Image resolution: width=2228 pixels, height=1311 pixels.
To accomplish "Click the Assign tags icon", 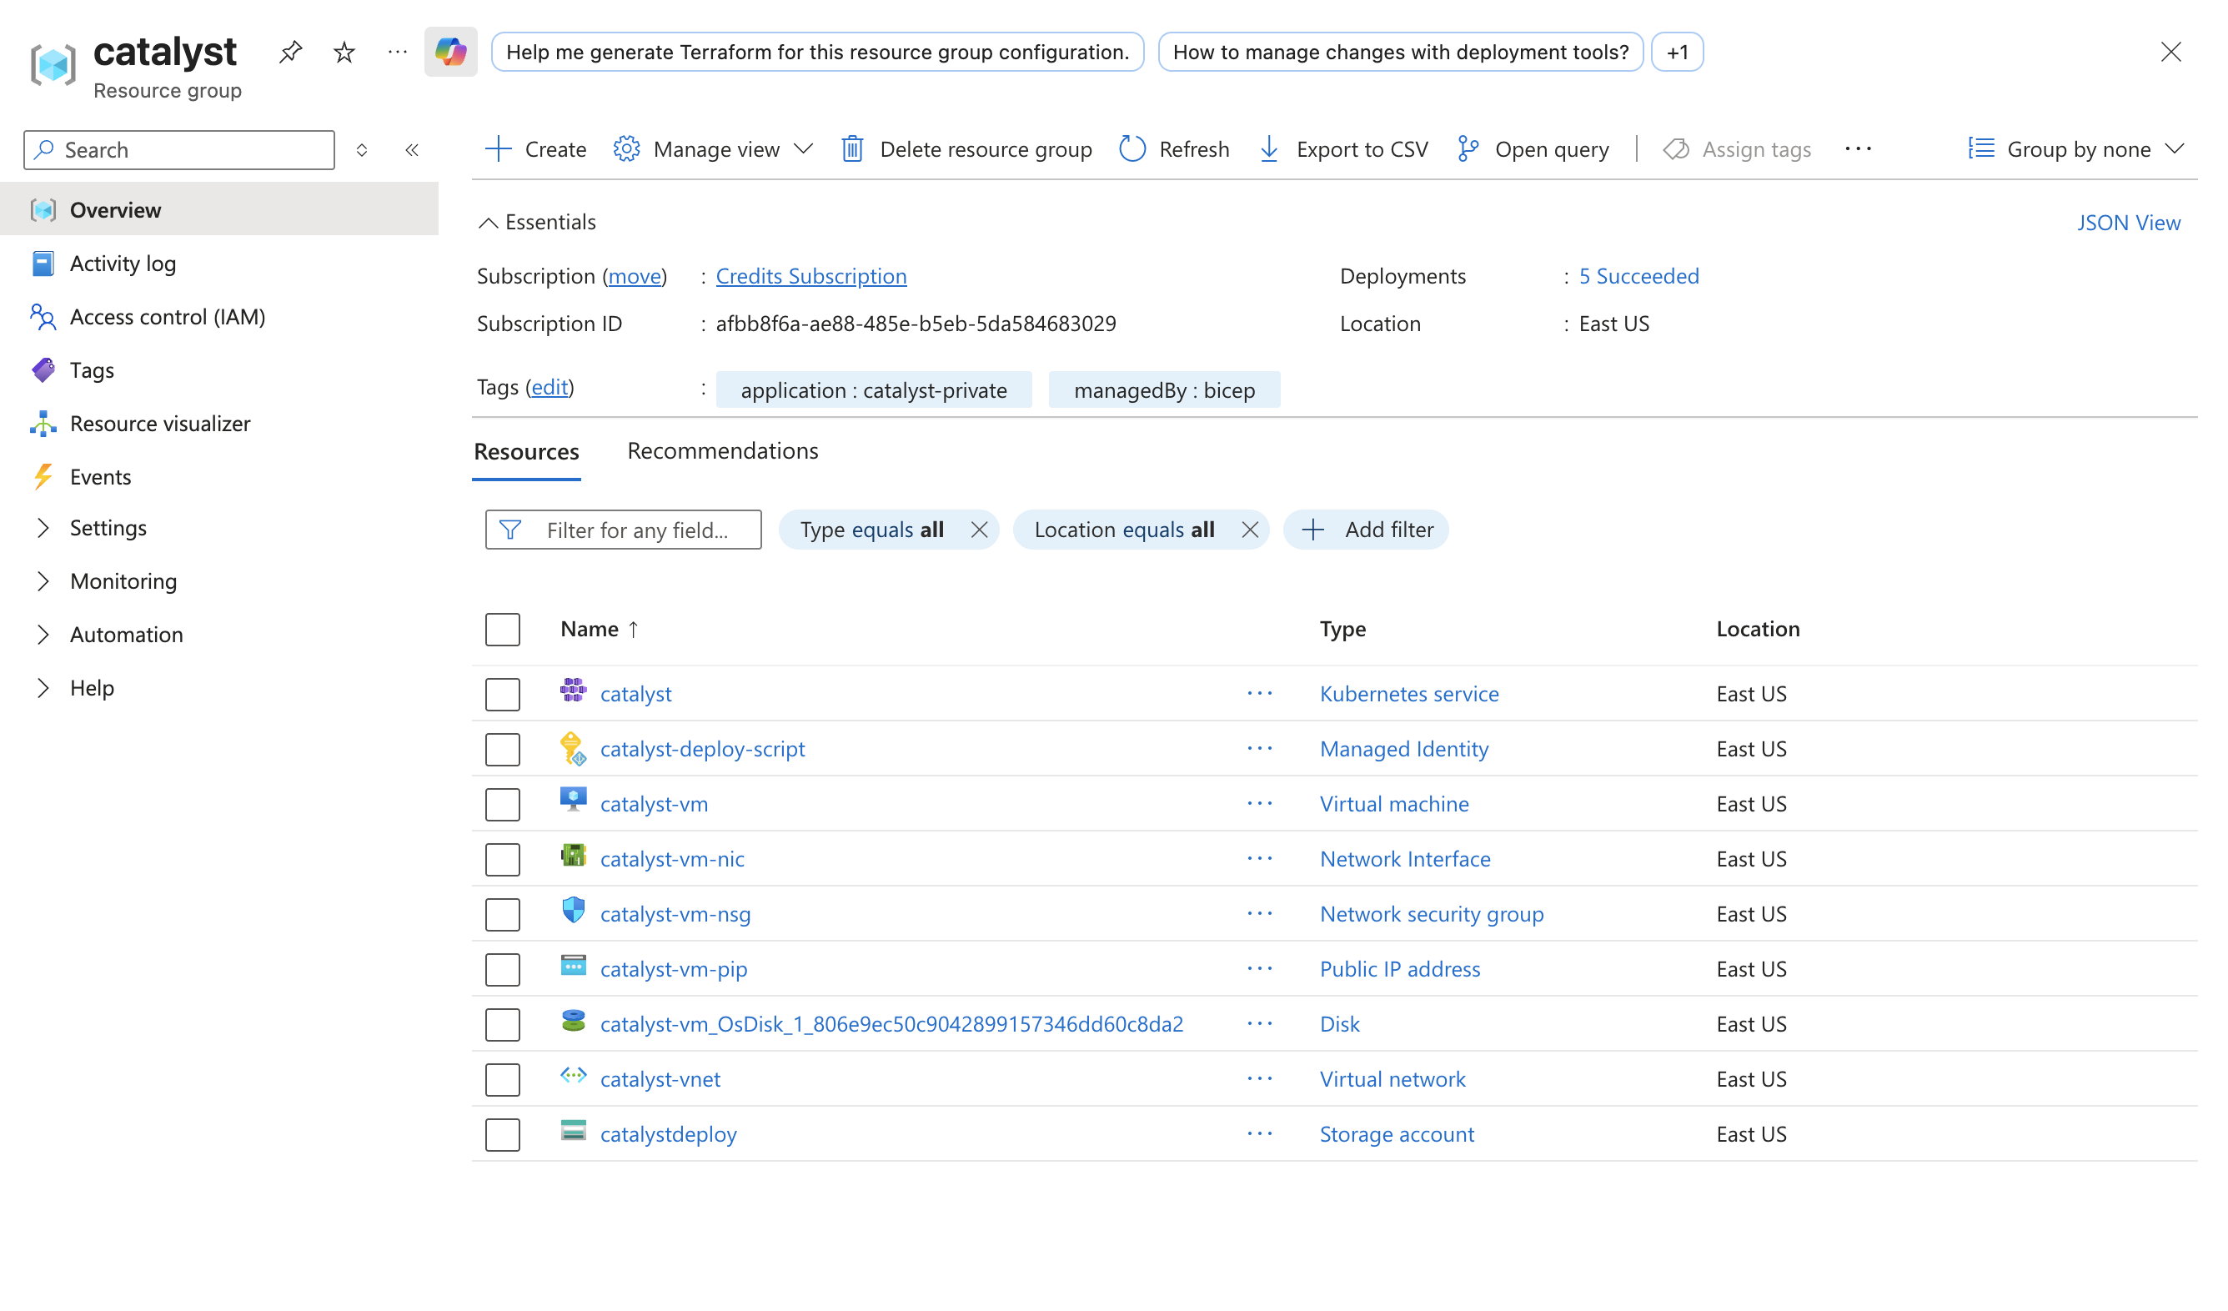I will [1676, 149].
